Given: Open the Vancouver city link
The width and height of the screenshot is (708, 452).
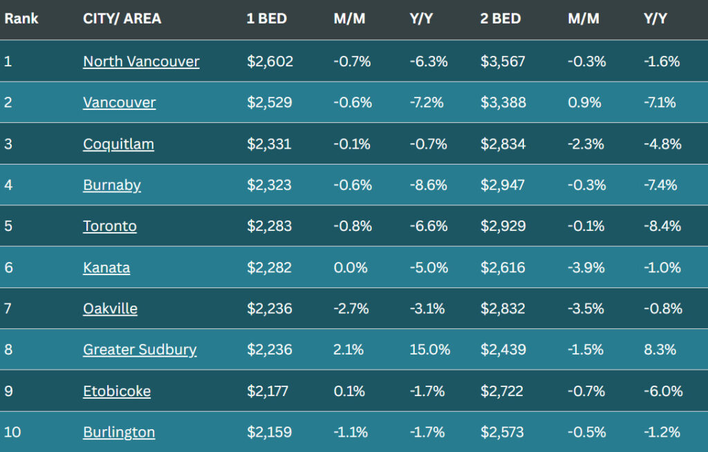Looking at the screenshot, I should 119,102.
